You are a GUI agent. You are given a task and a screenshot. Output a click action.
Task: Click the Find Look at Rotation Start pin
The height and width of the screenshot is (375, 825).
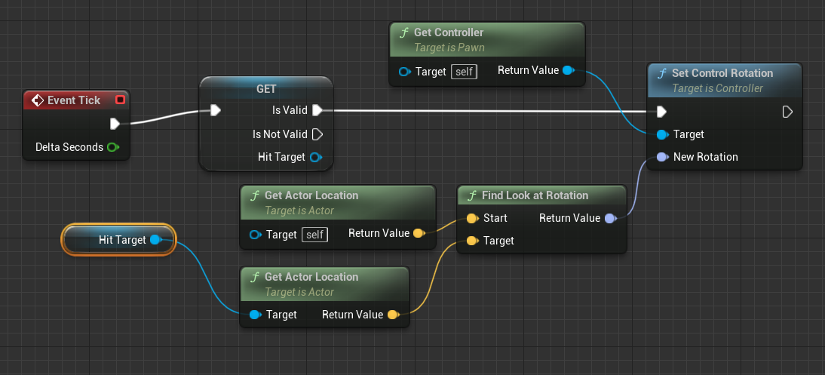click(x=471, y=218)
